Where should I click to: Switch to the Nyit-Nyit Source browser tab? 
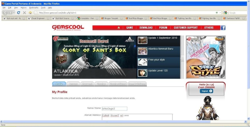tap(63, 18)
